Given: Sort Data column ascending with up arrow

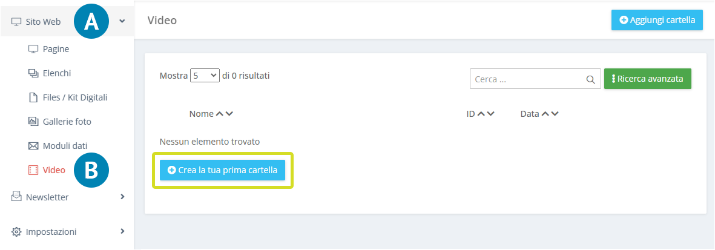Looking at the screenshot, I should [x=545, y=114].
